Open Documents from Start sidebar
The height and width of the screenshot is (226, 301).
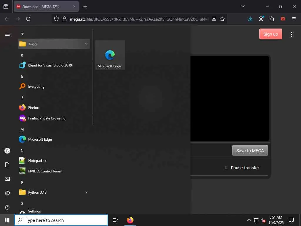coord(7,165)
